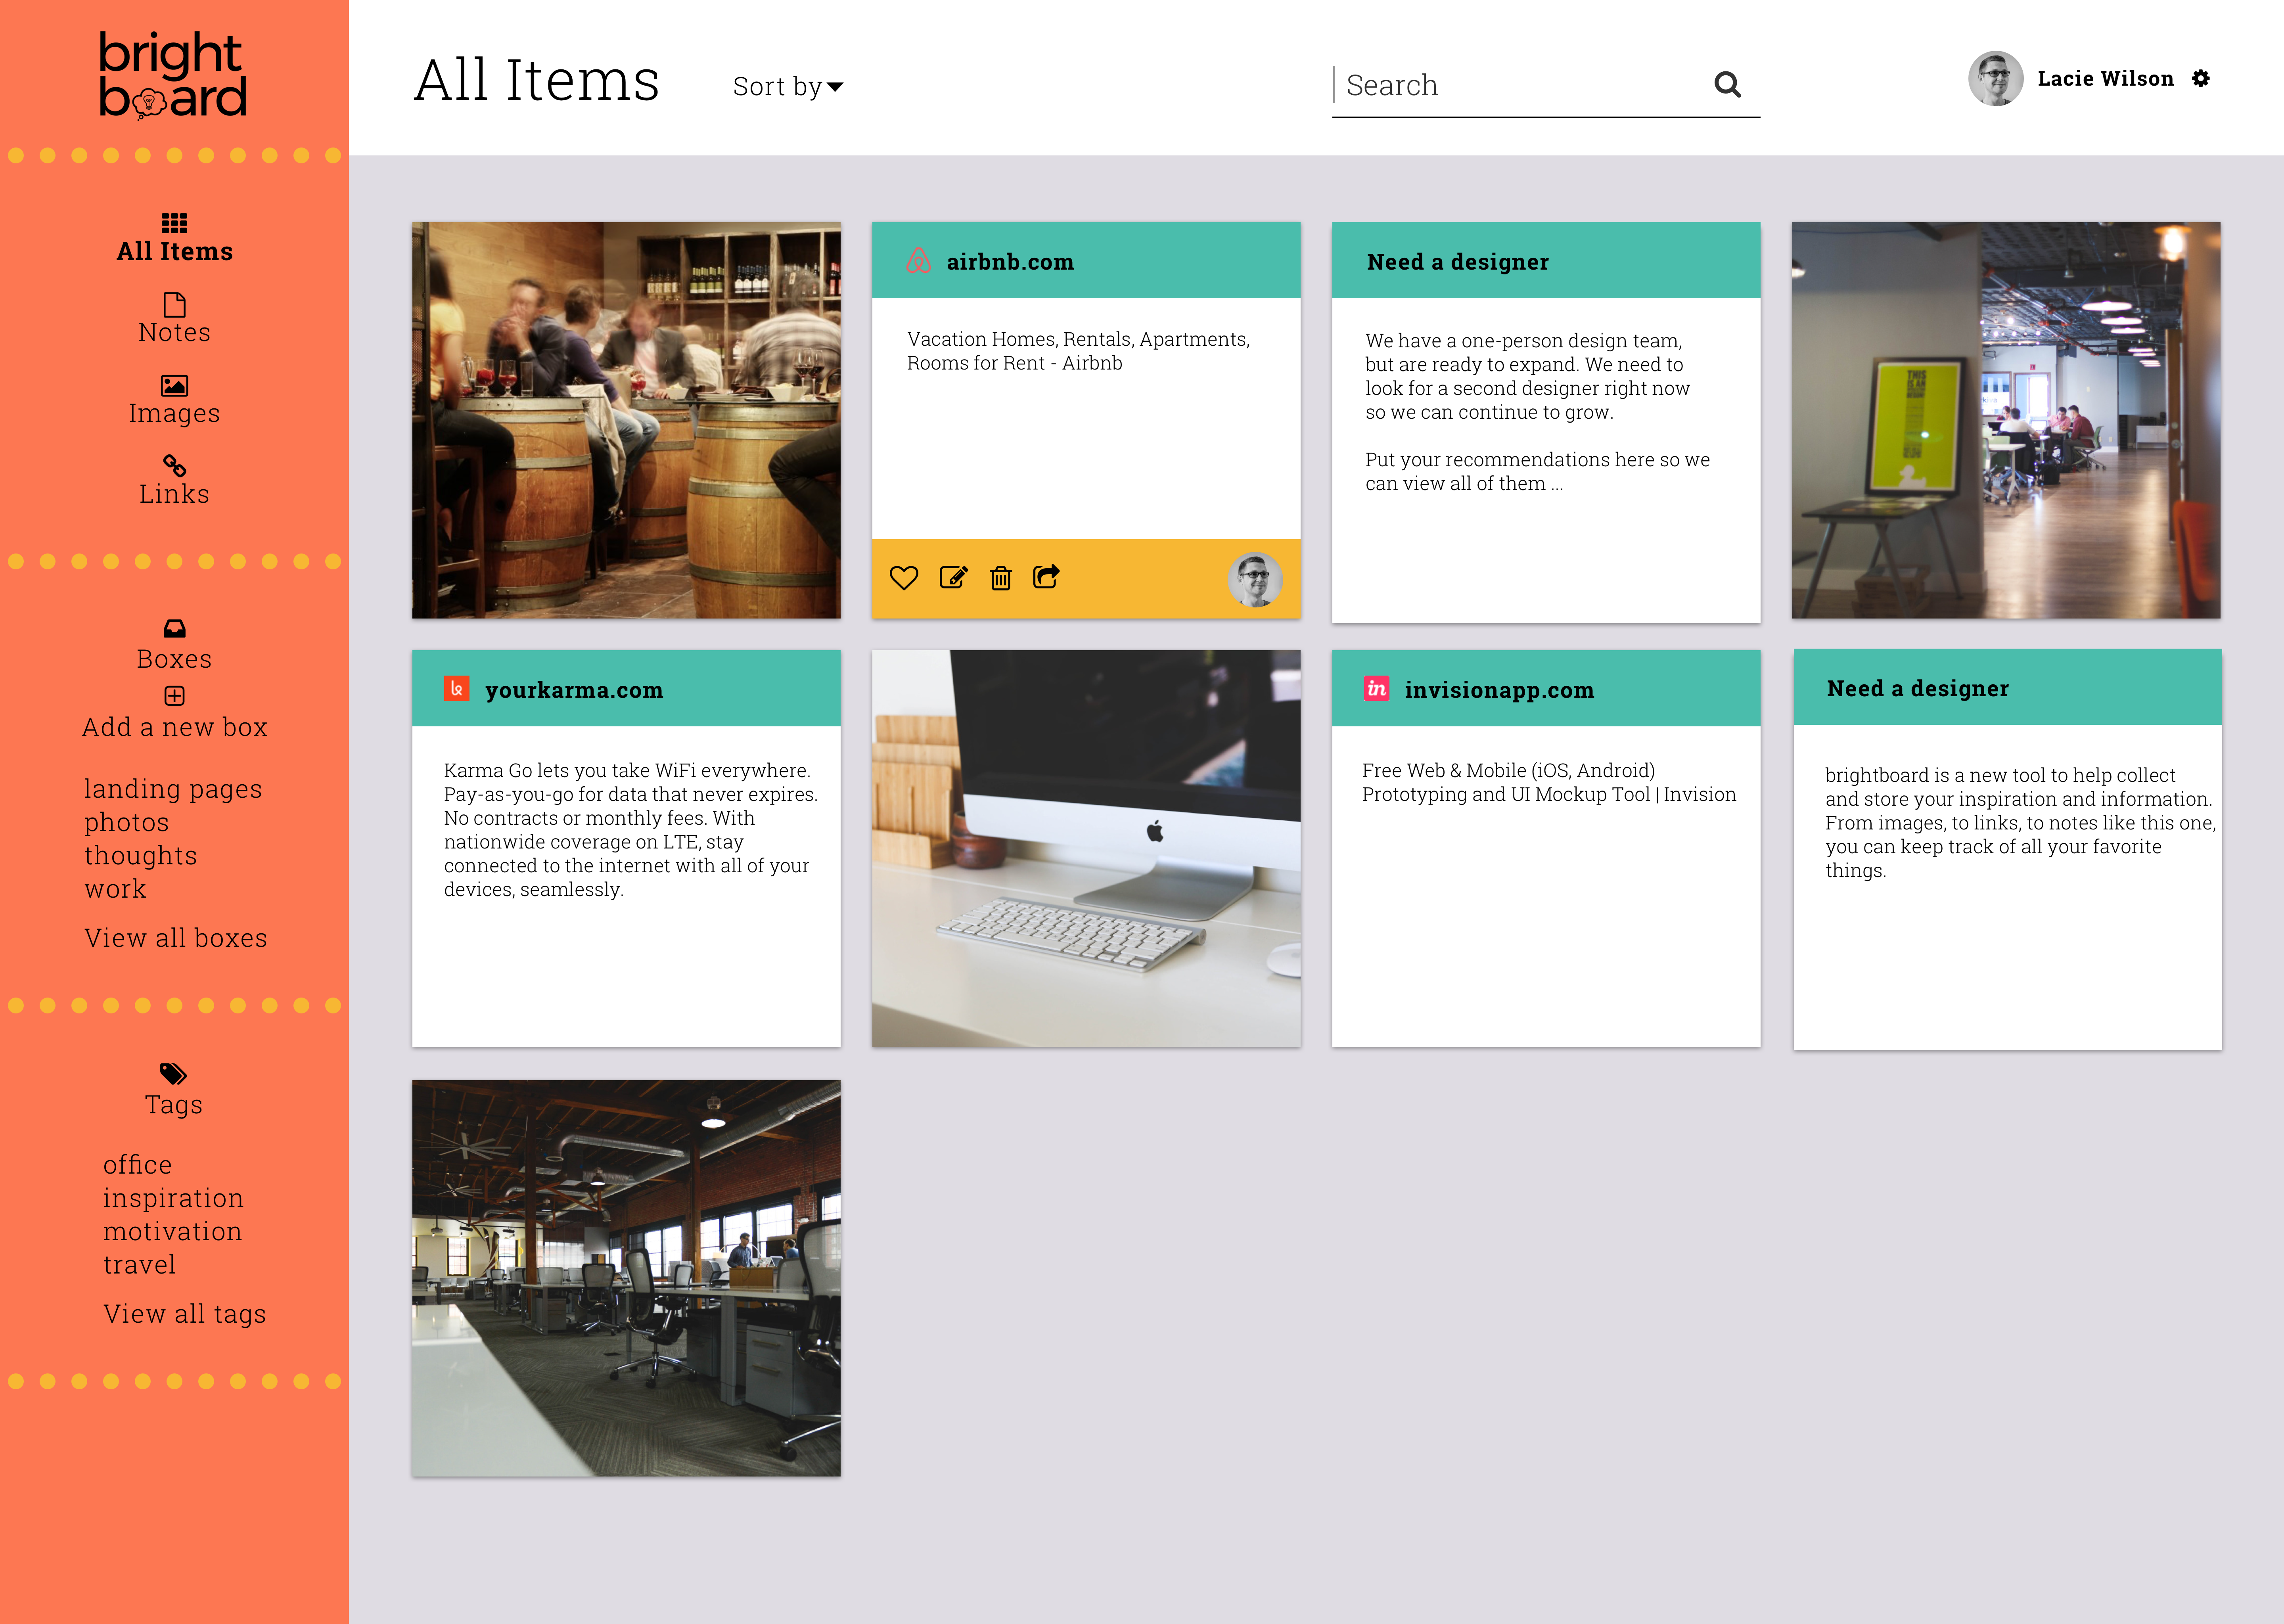This screenshot has width=2284, height=1624.
Task: Click Add a new box
Action: tap(174, 727)
